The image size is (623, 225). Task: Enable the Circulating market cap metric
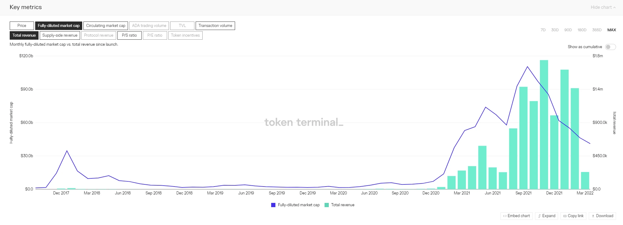(x=106, y=26)
